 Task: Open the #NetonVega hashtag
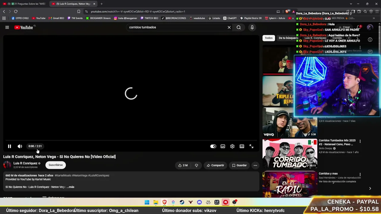[x=80, y=175]
